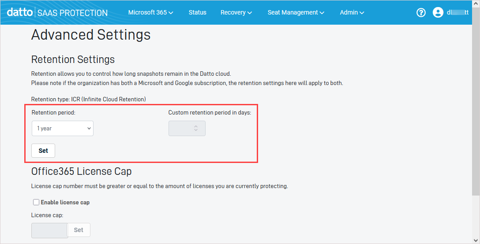480x244 pixels.
Task: Click Set button under Retention period
Action: [43, 151]
